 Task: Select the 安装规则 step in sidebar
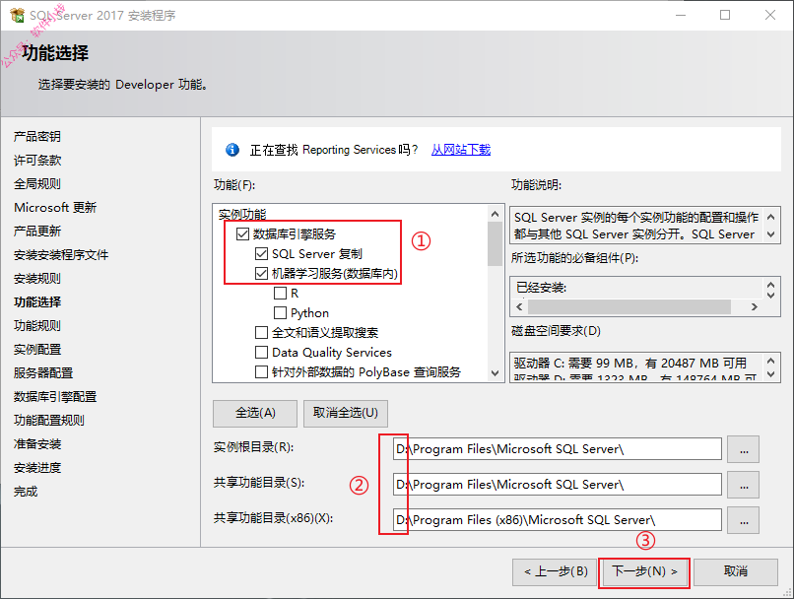click(37, 279)
